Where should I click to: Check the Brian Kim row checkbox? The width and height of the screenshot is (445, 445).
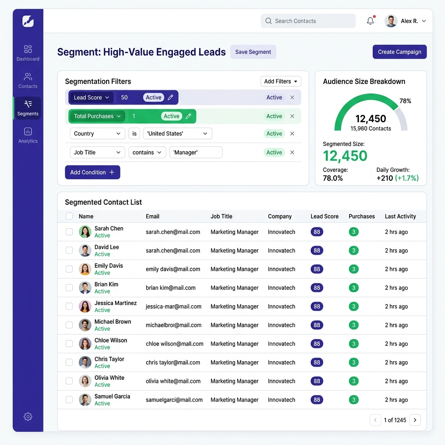coord(69,288)
